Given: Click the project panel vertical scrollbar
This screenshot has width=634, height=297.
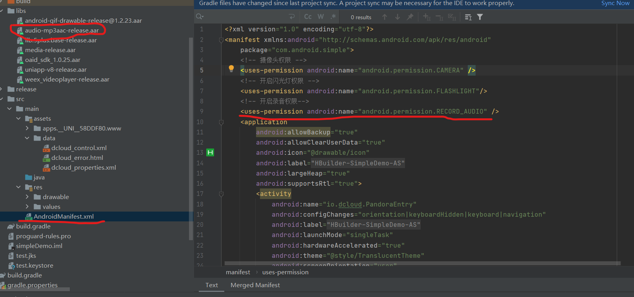Looking at the screenshot, I should coord(191,138).
